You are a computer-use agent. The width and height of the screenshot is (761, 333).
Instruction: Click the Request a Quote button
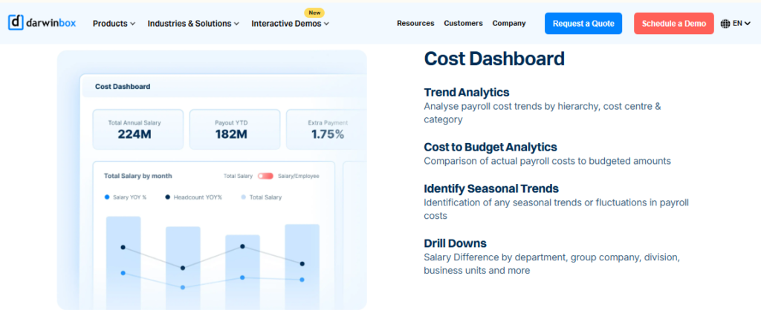tap(583, 23)
